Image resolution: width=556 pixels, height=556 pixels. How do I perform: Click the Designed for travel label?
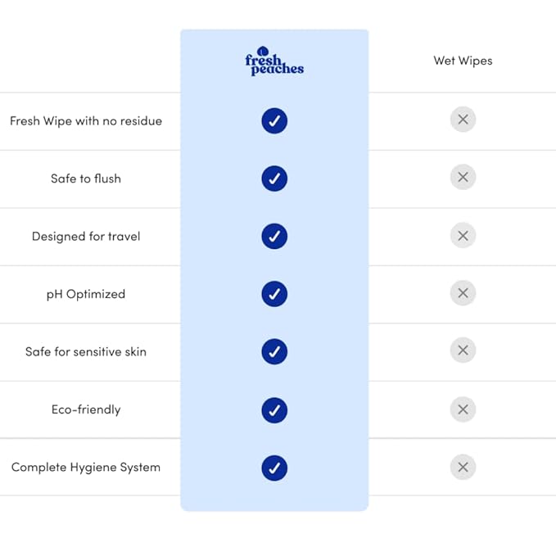(x=86, y=237)
